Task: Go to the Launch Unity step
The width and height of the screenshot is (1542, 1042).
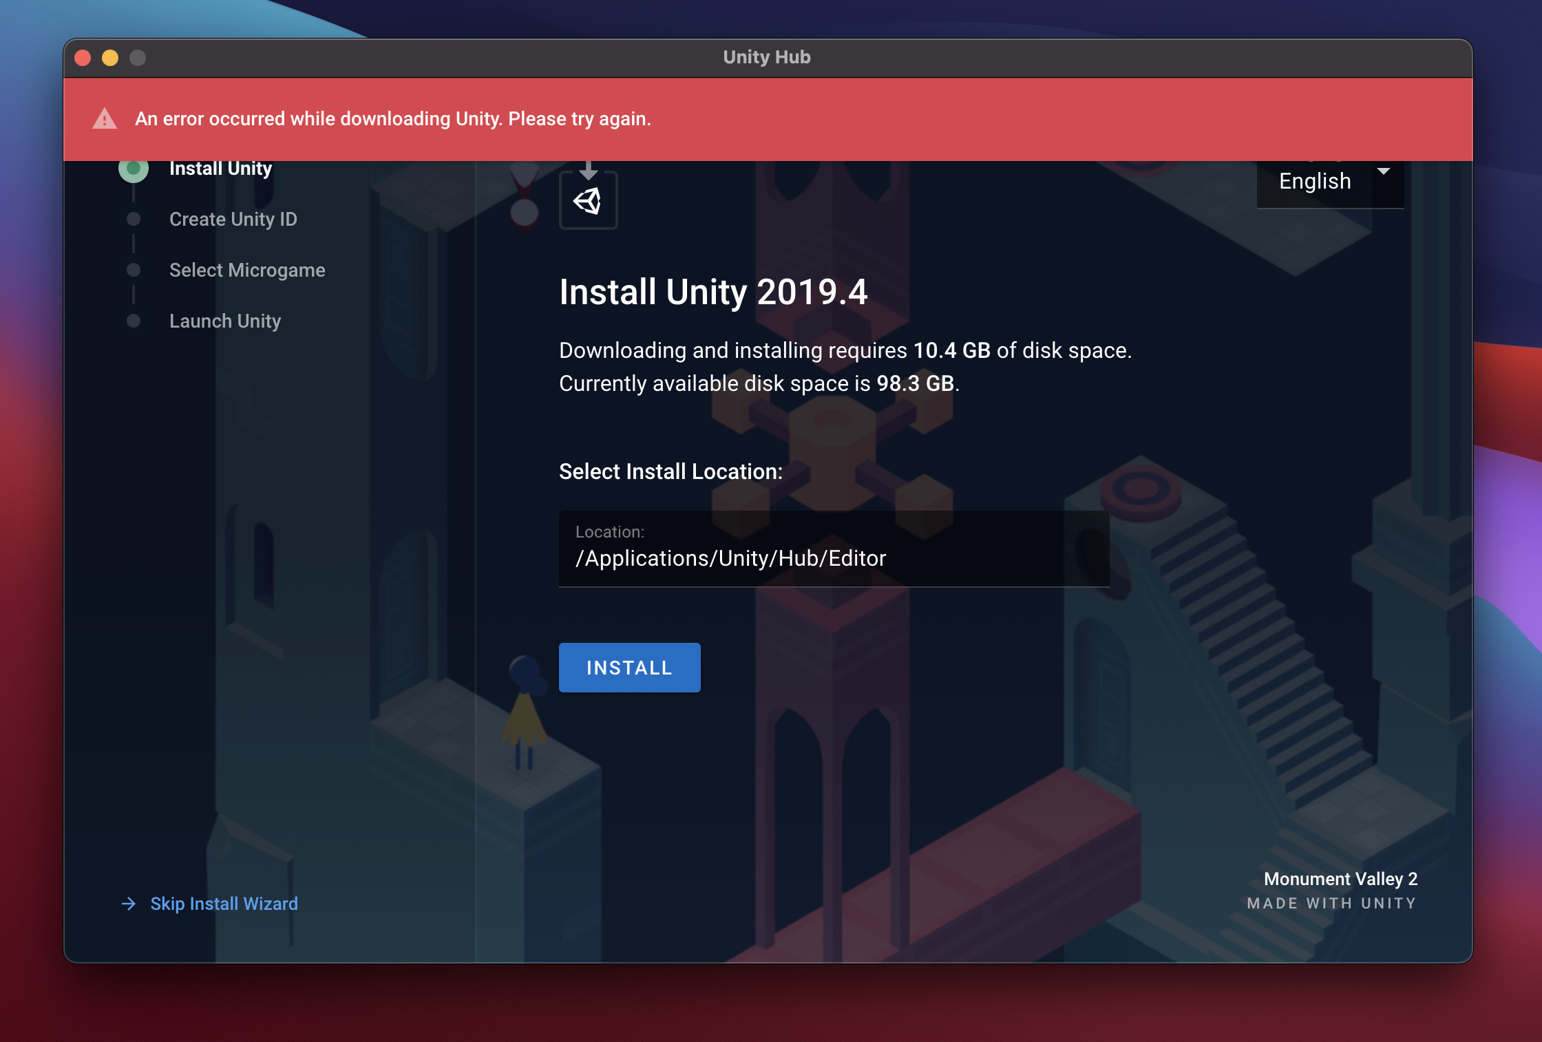Action: [x=225, y=321]
